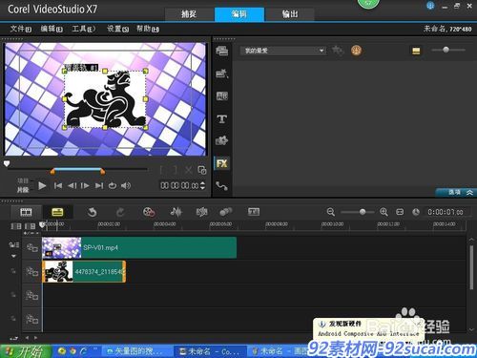Redo the last action
The image size is (477, 358).
point(120,212)
